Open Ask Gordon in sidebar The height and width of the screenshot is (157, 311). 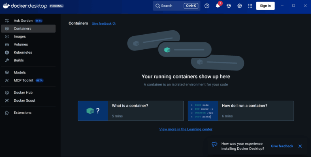click(28, 21)
